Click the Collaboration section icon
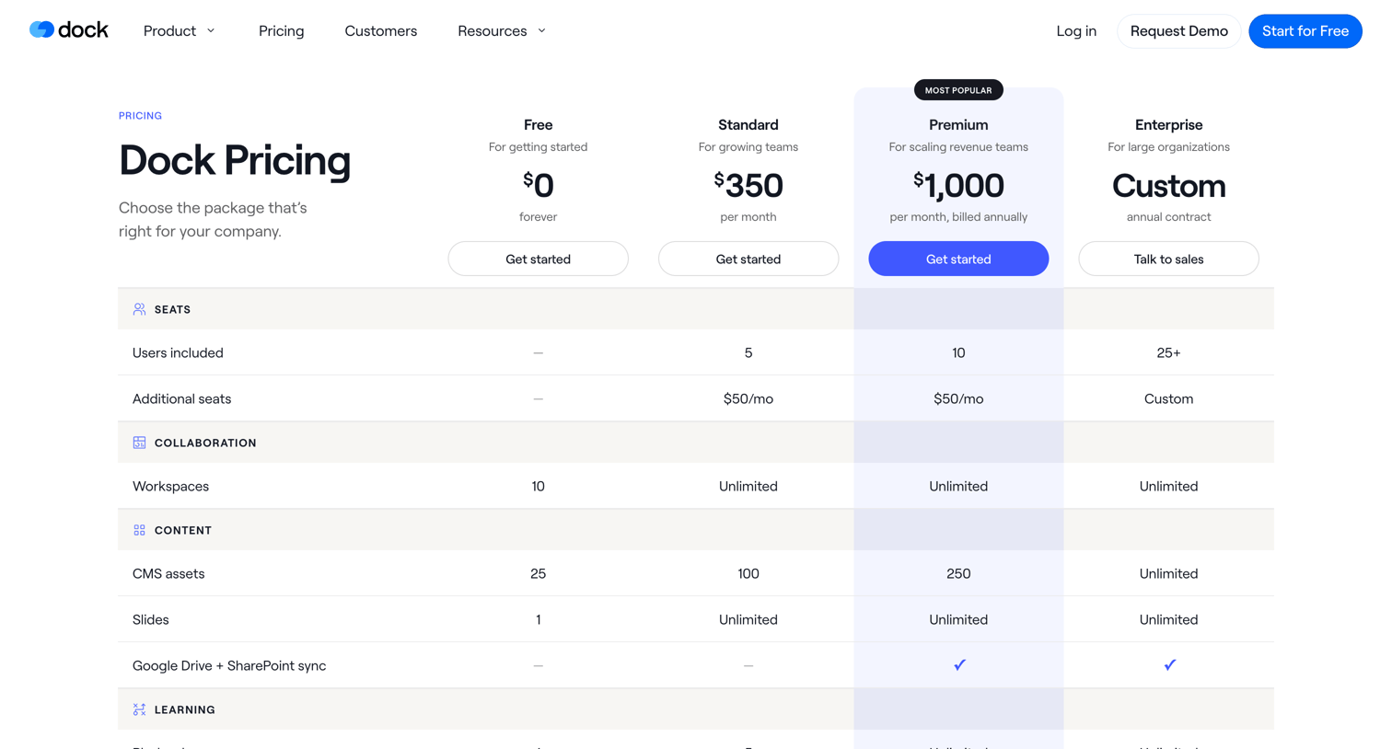Screen dimensions: 1392x749 (139, 443)
